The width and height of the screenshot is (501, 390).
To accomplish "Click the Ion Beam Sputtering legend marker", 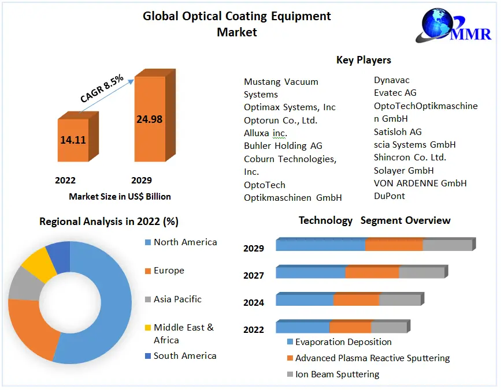I will [x=290, y=374].
